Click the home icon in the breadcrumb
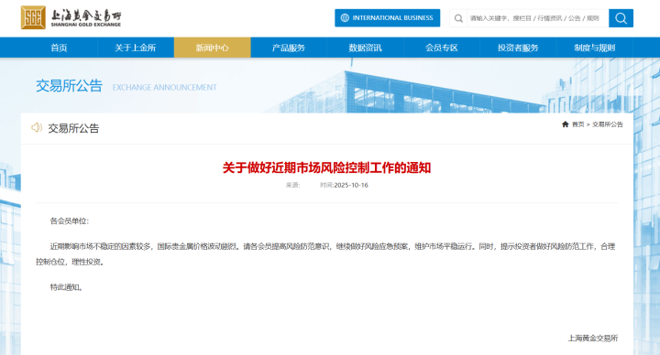The width and height of the screenshot is (660, 355). [566, 124]
